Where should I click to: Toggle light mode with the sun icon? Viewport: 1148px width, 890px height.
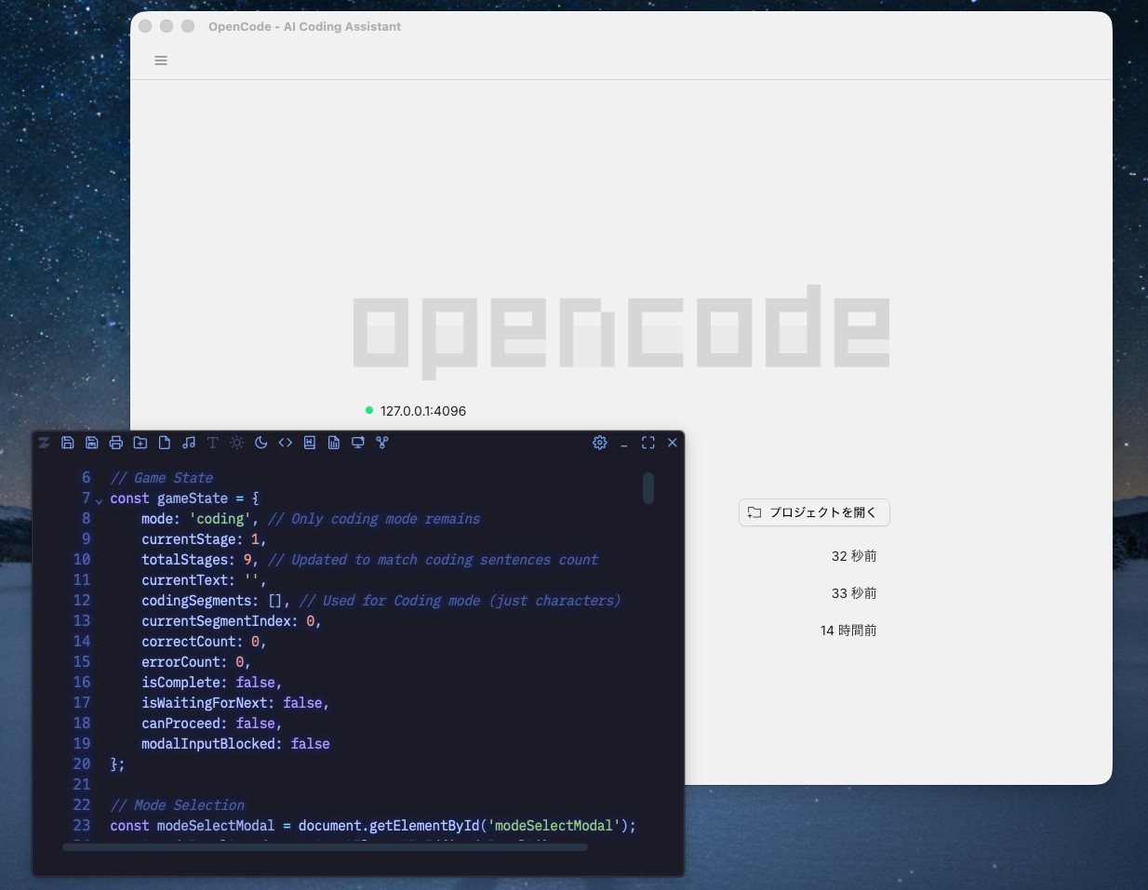pyautogui.click(x=237, y=443)
